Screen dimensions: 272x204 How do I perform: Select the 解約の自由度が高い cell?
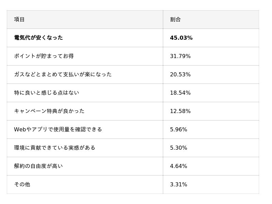pos(38,166)
